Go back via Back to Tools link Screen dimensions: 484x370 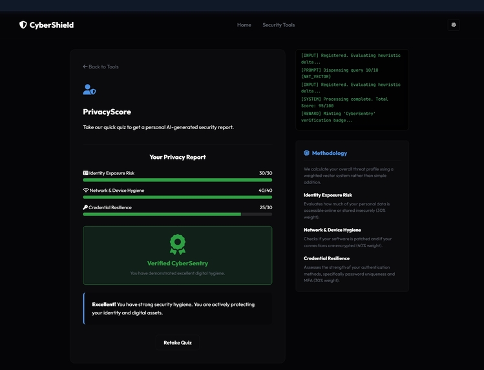[101, 67]
